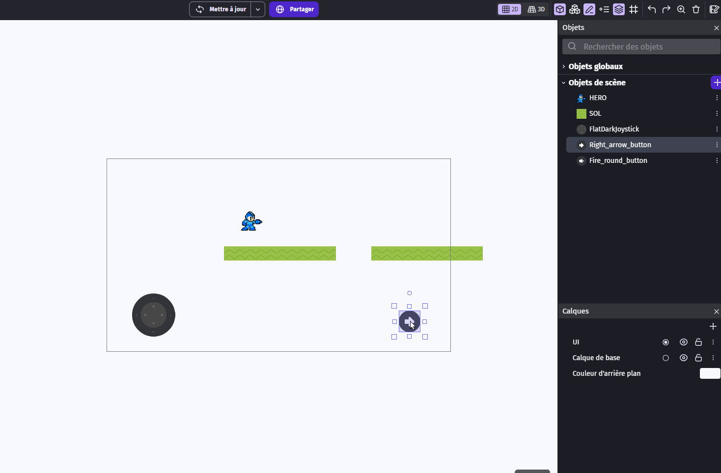Undo the last action
Viewport: 721px width, 473px height.
[x=652, y=9]
